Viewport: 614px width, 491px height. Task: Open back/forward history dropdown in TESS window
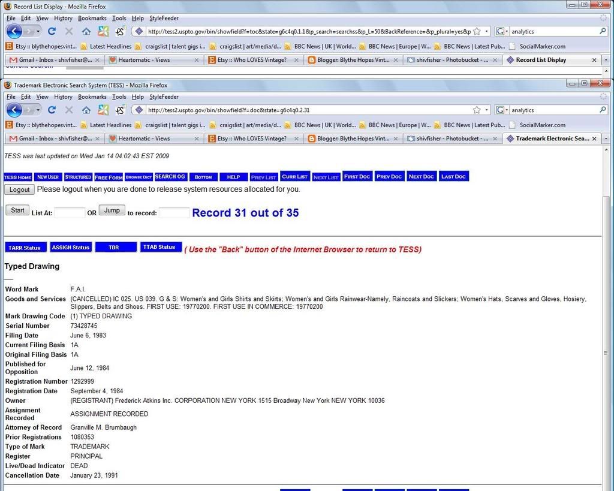pyautogui.click(x=38, y=110)
